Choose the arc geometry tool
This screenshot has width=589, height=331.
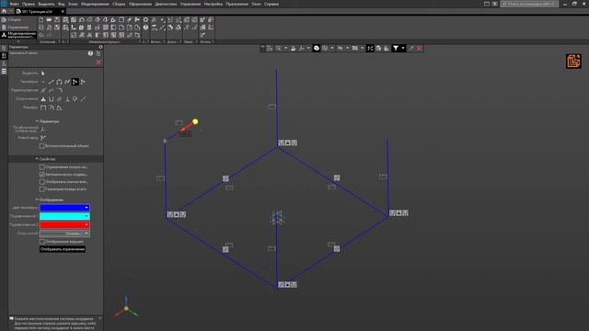point(59,82)
